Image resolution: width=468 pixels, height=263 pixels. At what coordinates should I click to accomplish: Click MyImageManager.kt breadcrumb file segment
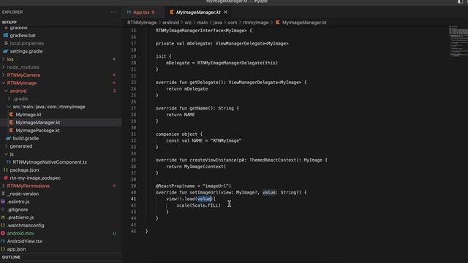pyautogui.click(x=304, y=23)
